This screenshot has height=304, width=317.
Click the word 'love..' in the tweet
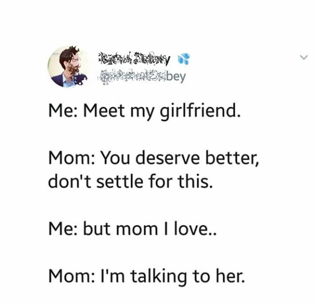pyautogui.click(x=195, y=228)
